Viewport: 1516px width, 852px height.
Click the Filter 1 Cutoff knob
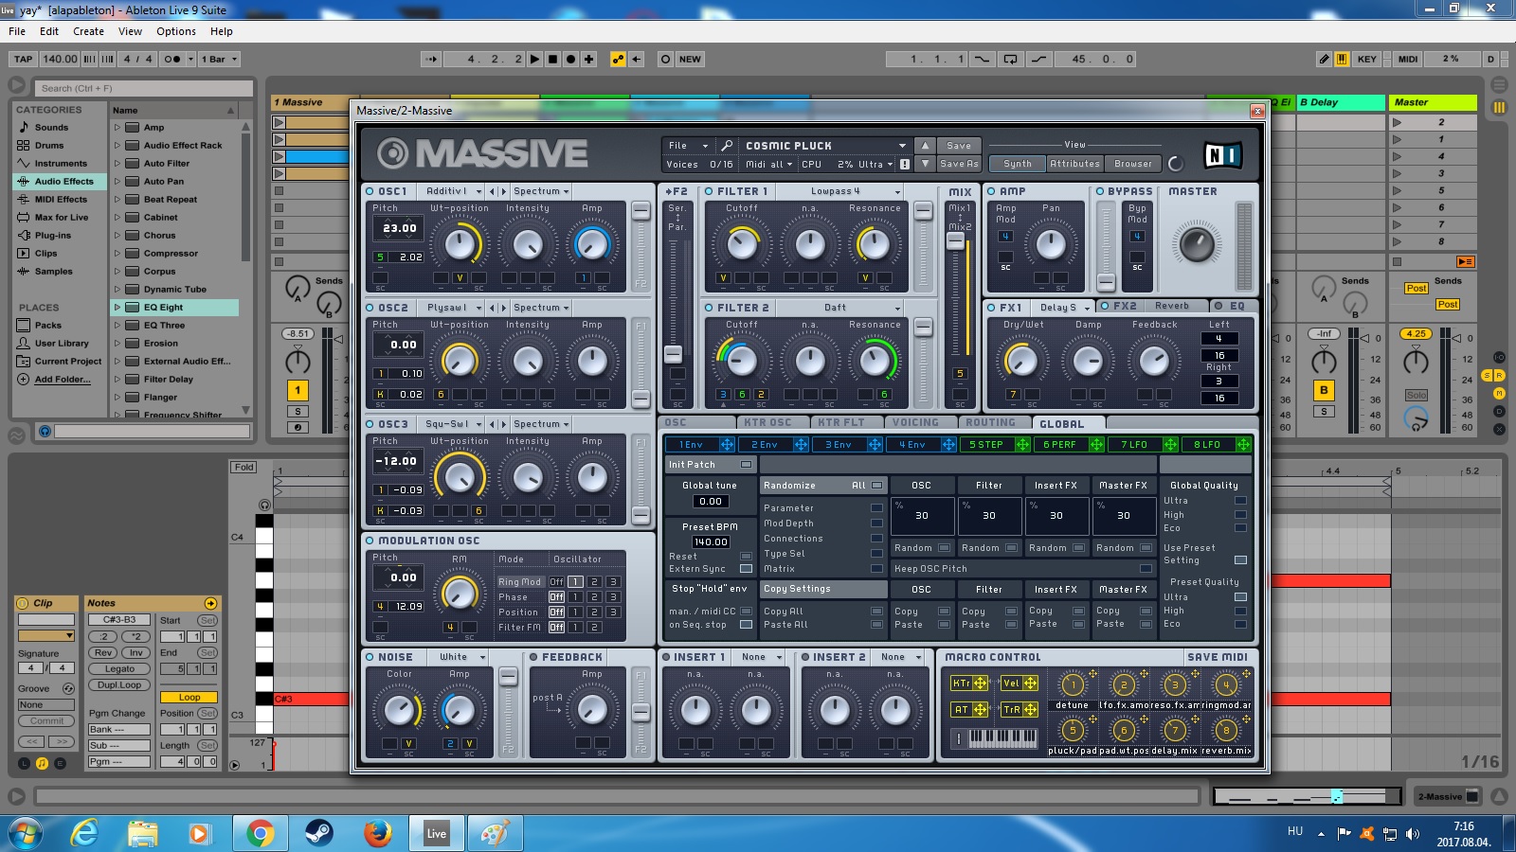742,244
